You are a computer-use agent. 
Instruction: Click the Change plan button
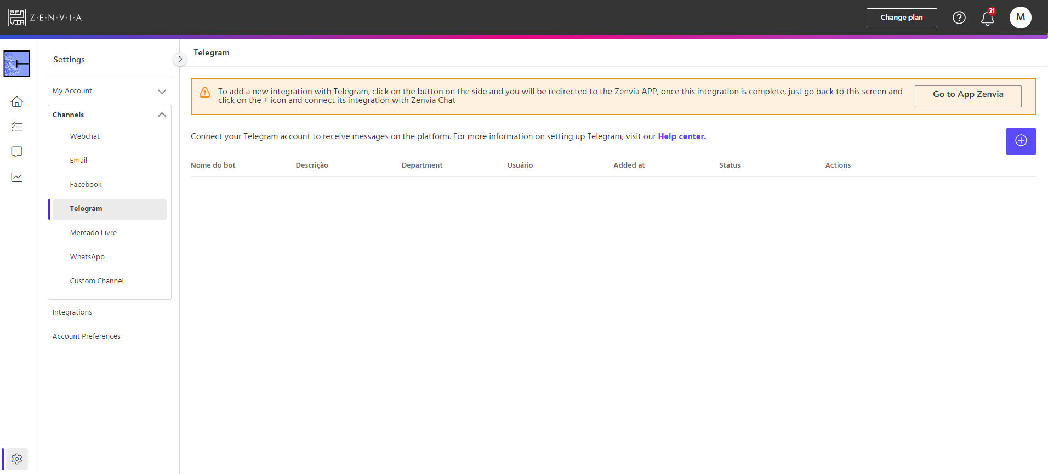[x=902, y=18]
